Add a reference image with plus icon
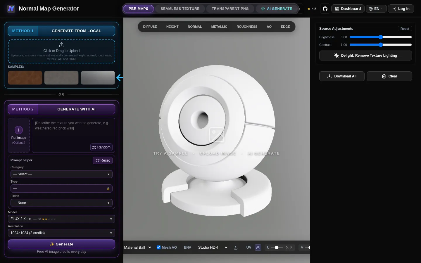The height and width of the screenshot is (263, 421). pos(19,130)
